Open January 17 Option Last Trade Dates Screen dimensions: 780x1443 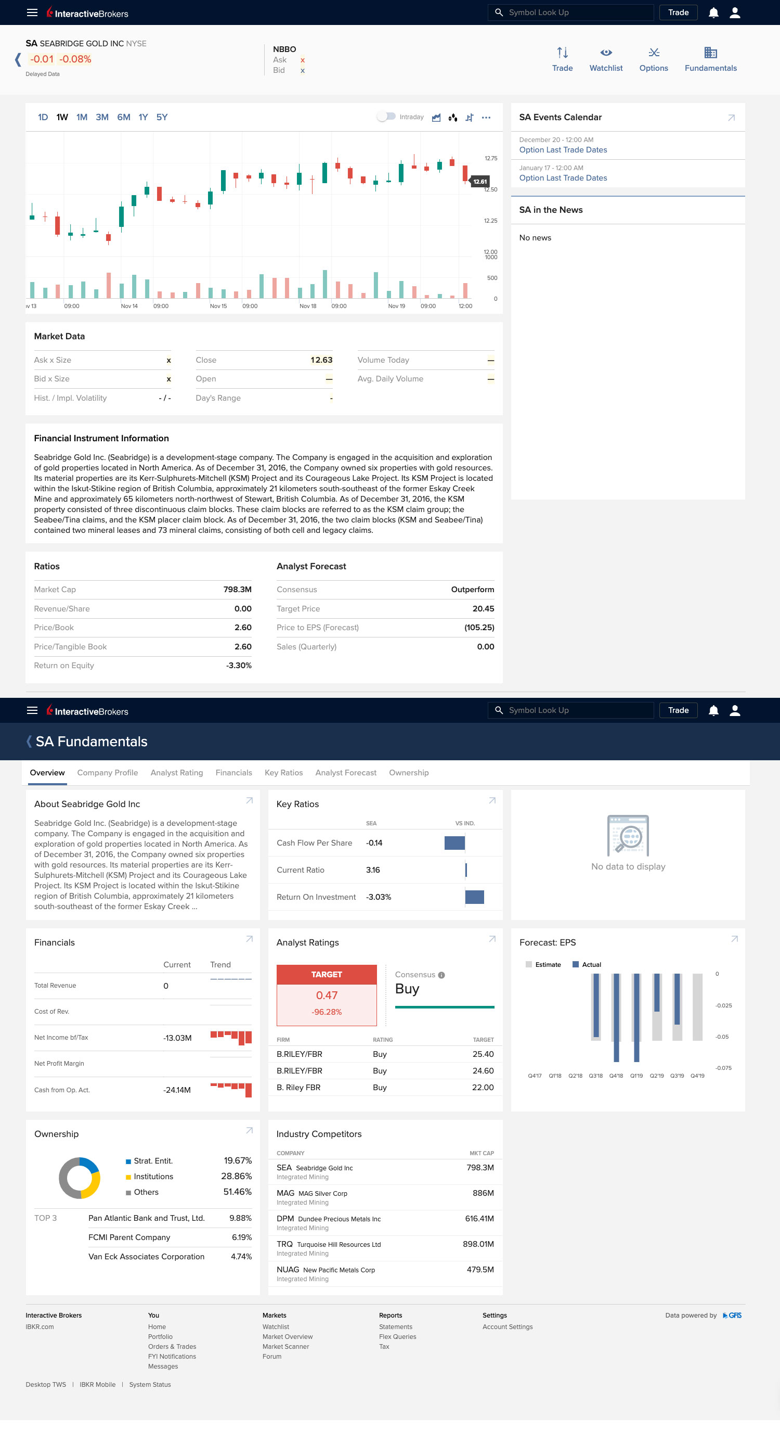(563, 177)
